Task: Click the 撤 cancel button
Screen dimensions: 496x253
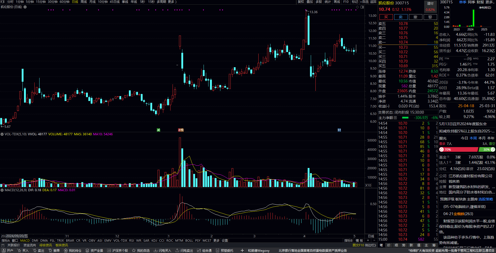Action: [415, 17]
